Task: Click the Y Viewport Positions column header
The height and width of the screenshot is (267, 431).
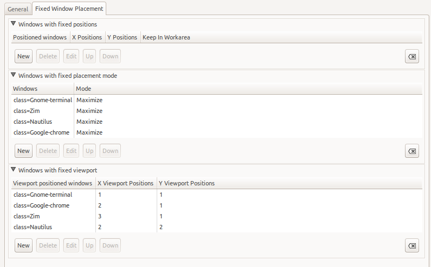Action: (187, 183)
